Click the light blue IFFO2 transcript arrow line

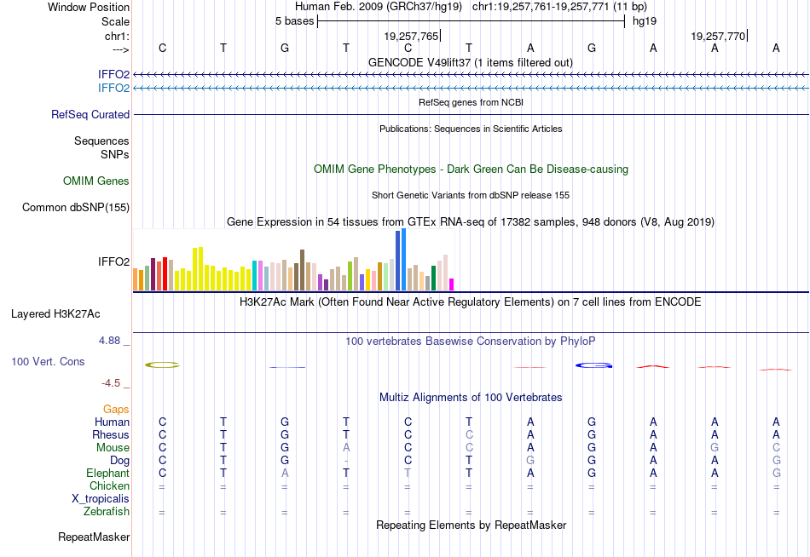(x=471, y=89)
